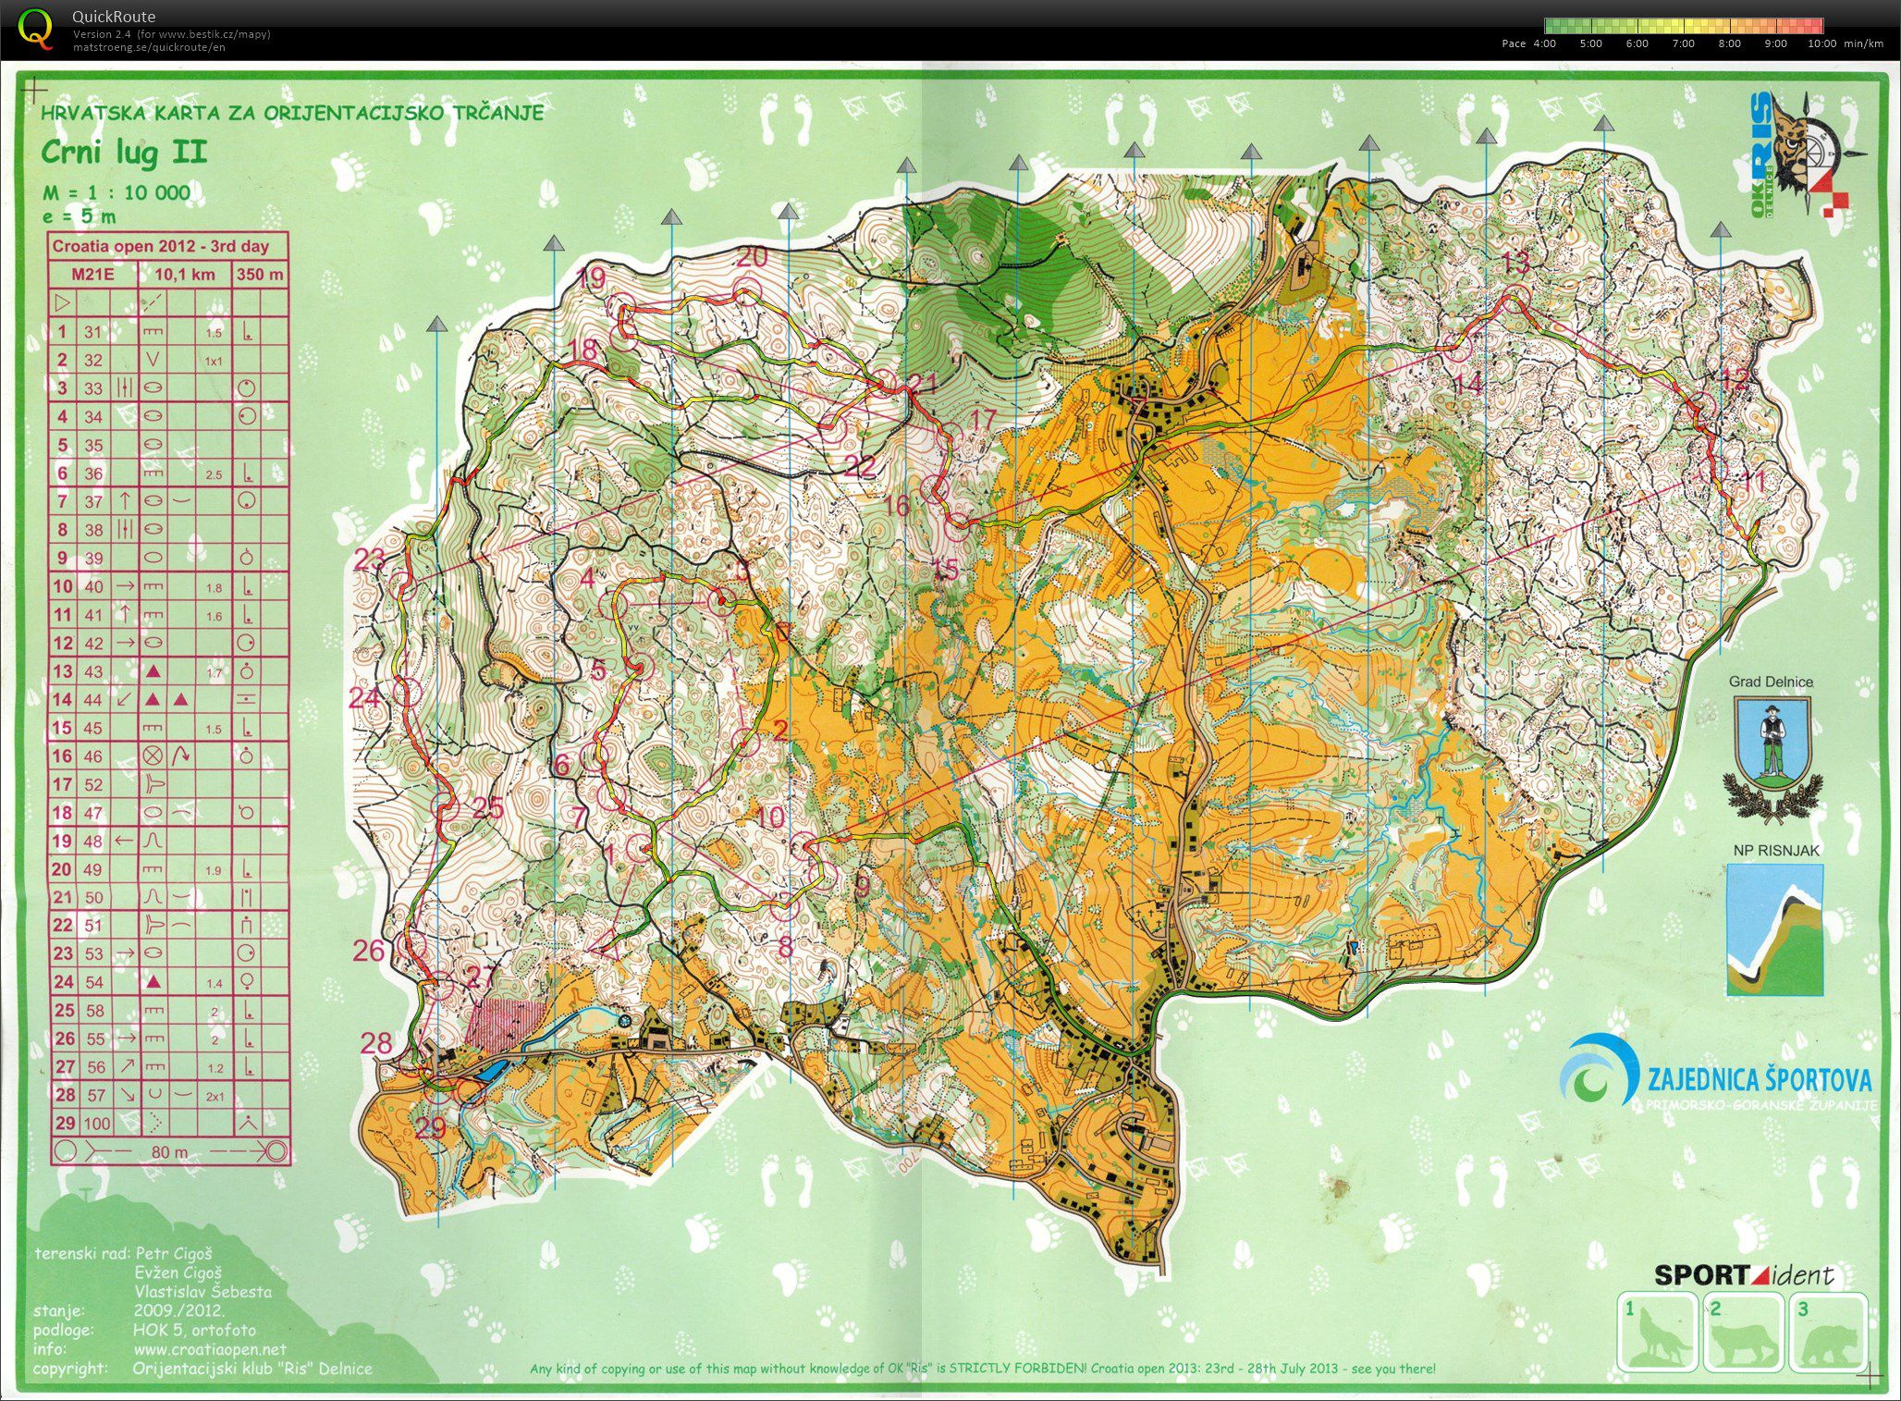Click the www.croatiaopen.net address
The image size is (1901, 1401).
coord(210,1349)
